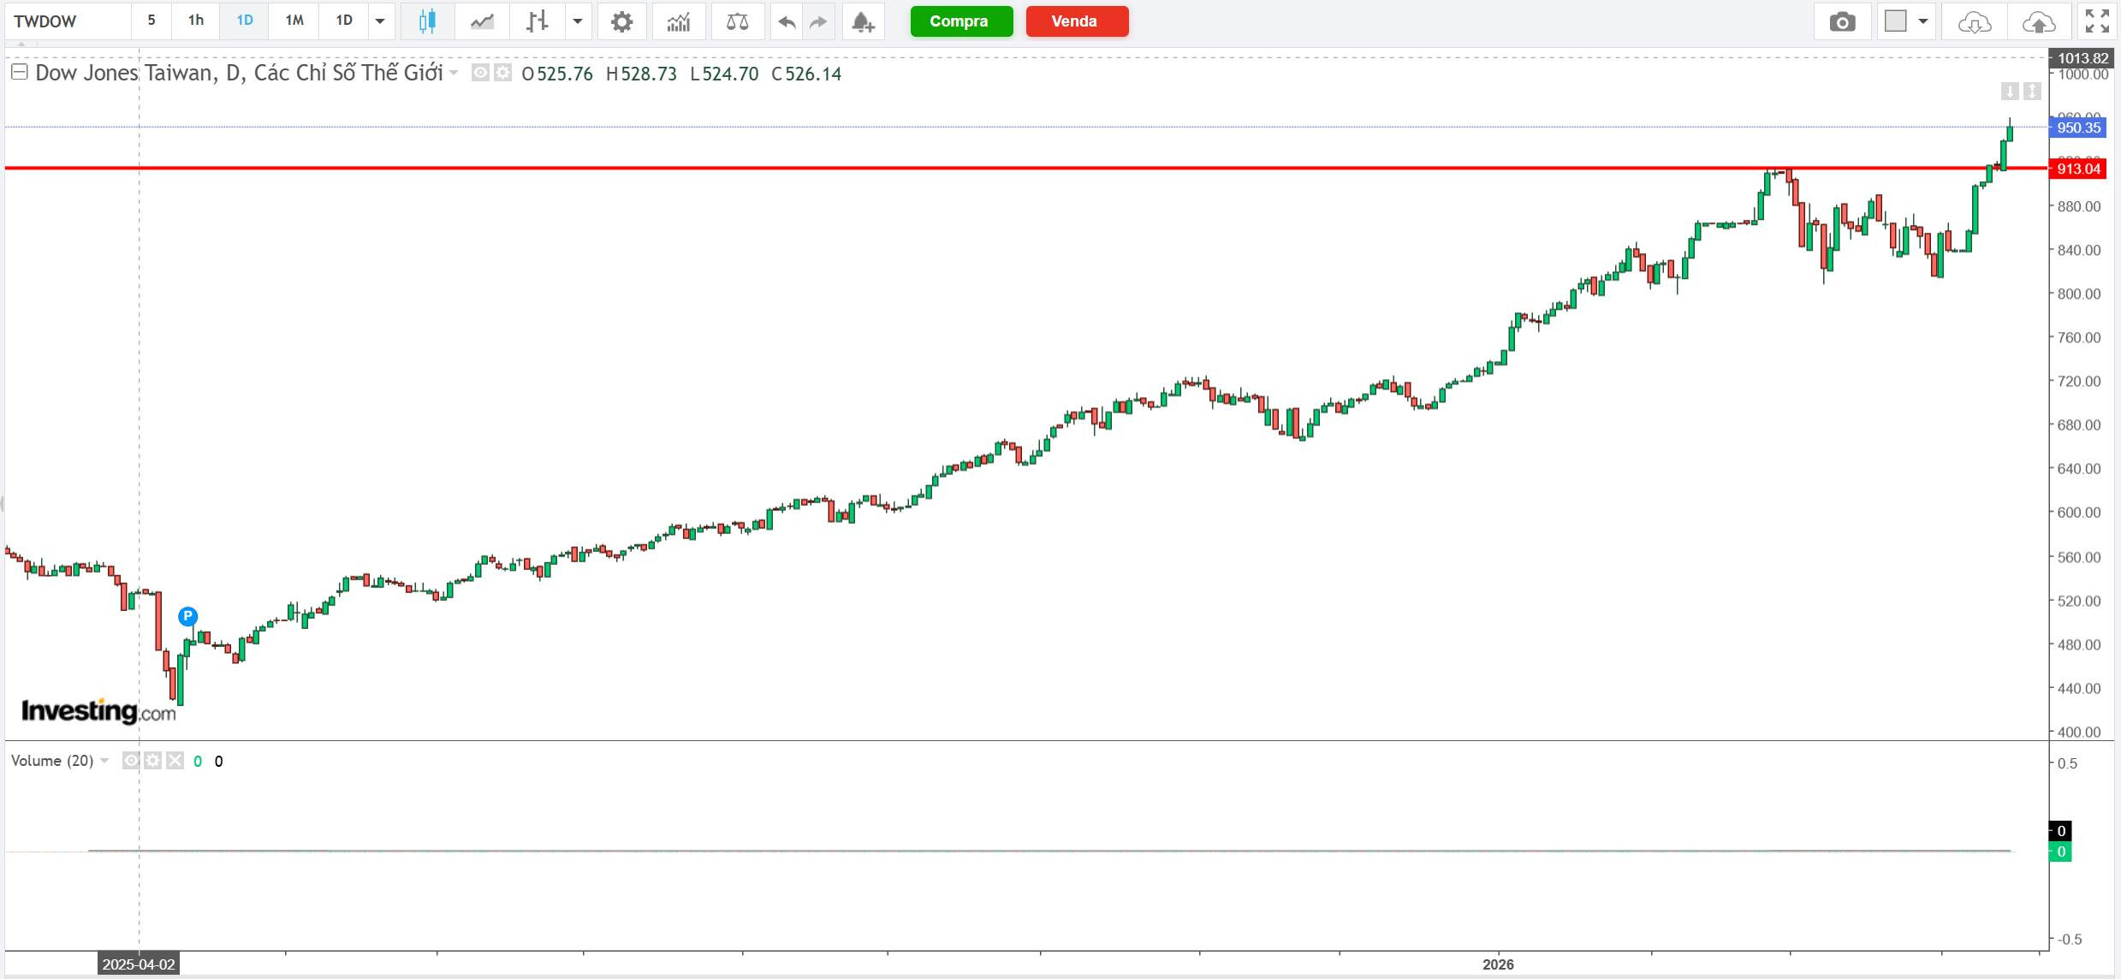This screenshot has width=2121, height=979.
Task: Toggle visibility of Dow Jones Taiwan series
Action: (x=481, y=73)
